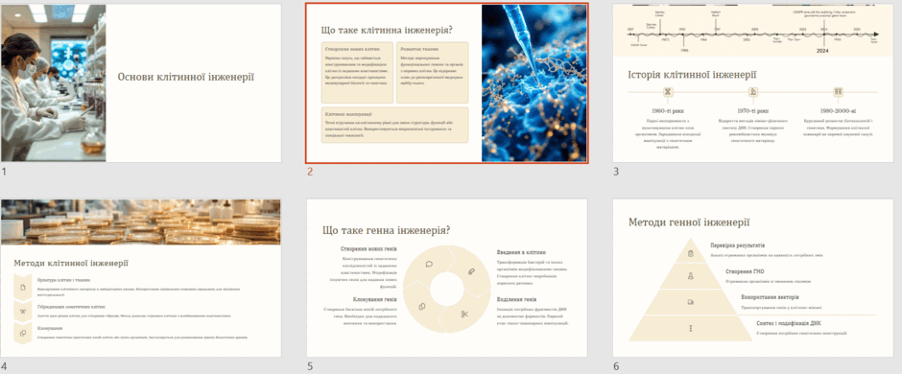Click the heading Використання векторів
The height and width of the screenshot is (374, 902).
[770, 297]
